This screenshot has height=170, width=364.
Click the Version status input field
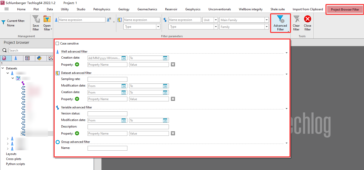(x=107, y=114)
